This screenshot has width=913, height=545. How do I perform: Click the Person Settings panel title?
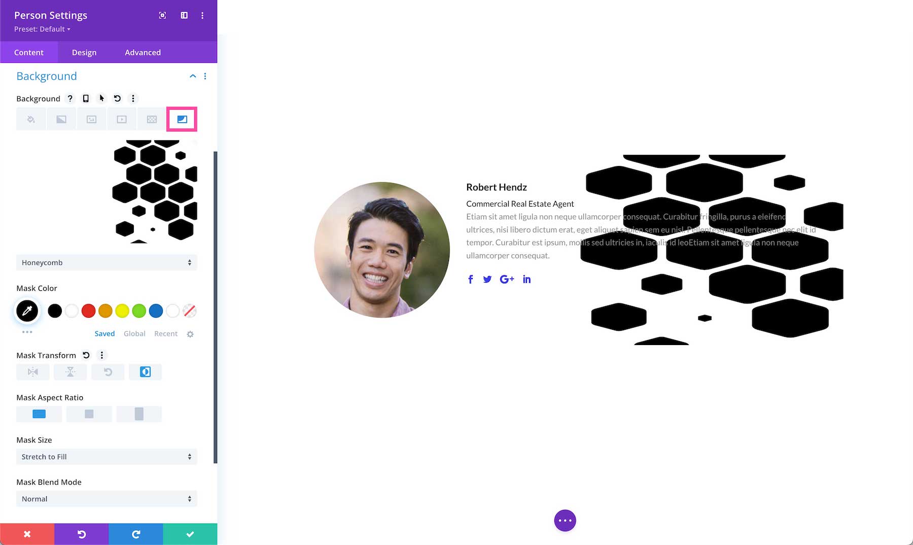[x=51, y=15]
